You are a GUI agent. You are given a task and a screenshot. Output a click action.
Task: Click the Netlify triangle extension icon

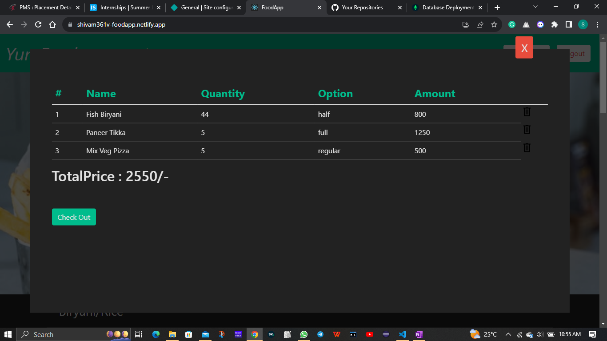tap(526, 24)
